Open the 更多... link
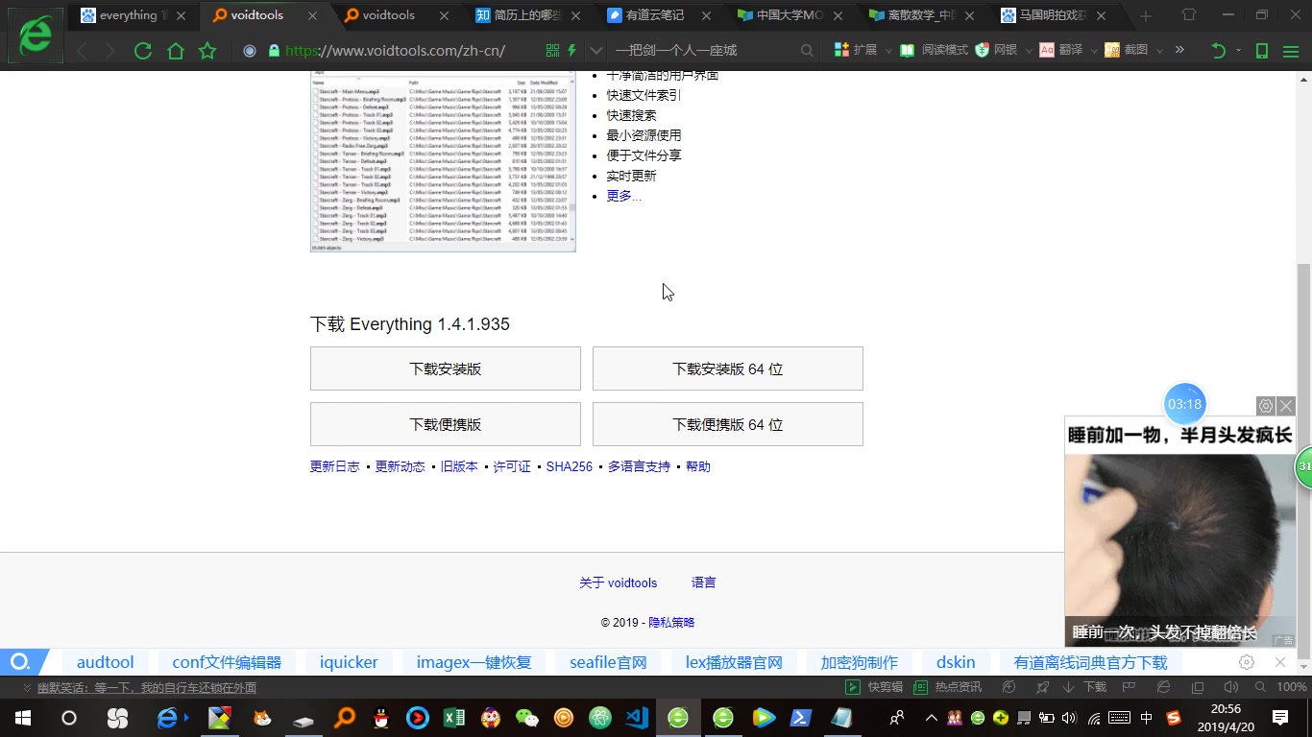1312x737 pixels. coord(623,196)
